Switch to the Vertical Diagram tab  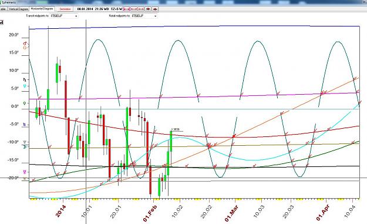18,9
